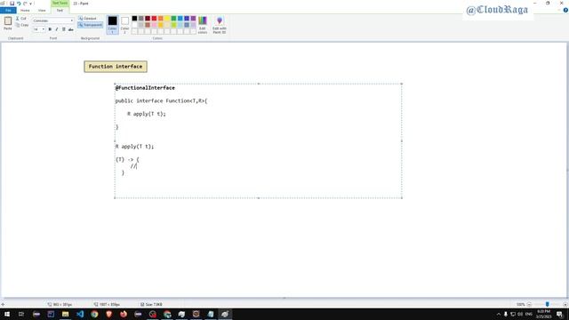Open File Explorer from taskbar
Screen dimensions: 569x320
click(x=65, y=314)
